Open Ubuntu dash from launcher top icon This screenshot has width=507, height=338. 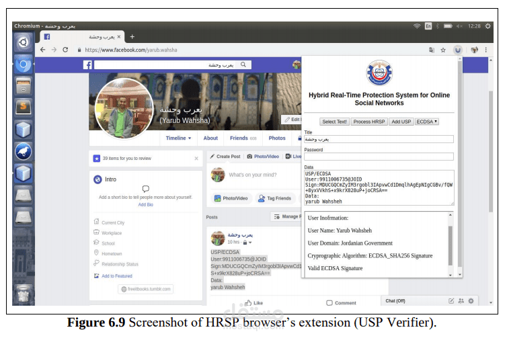tap(24, 42)
